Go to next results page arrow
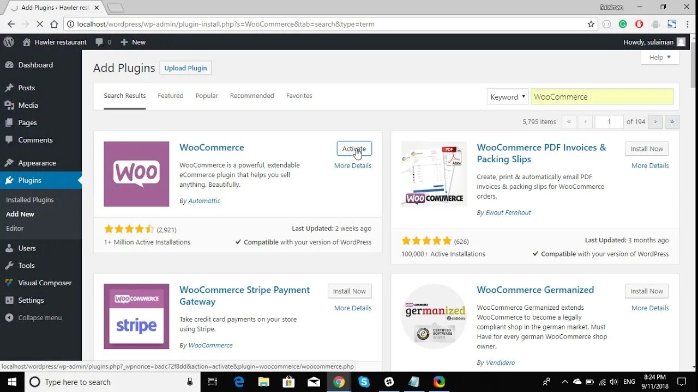 655,121
